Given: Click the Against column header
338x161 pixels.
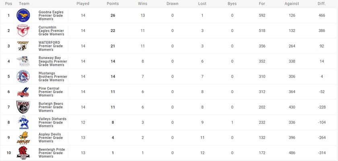Looking at the screenshot, I should click(292, 4).
